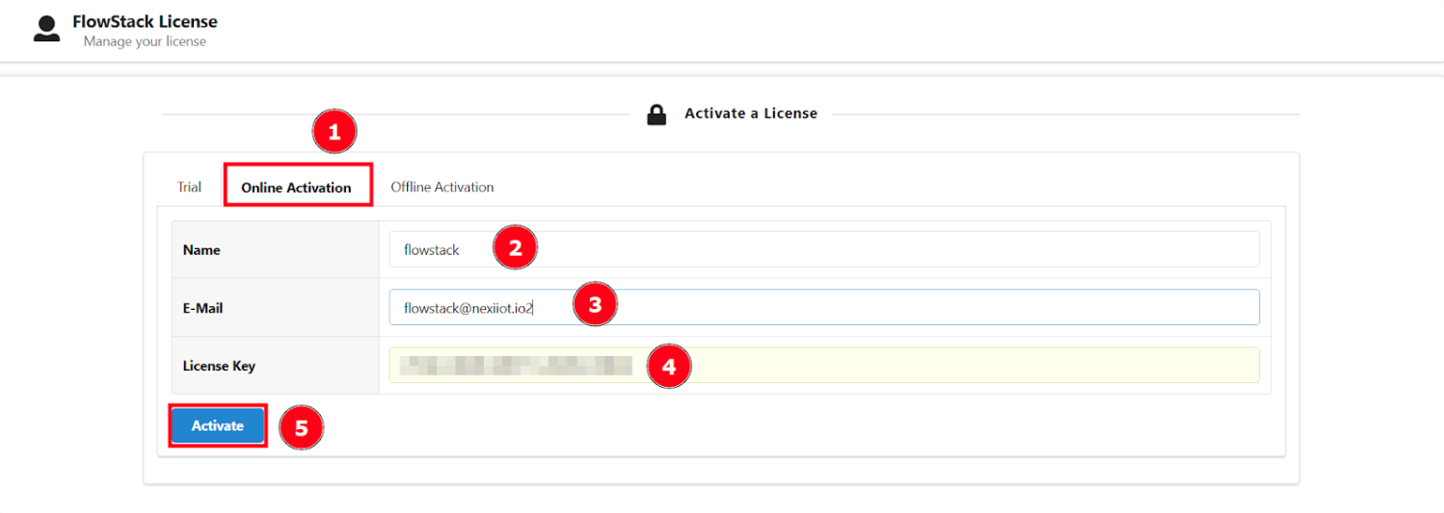The image size is (1444, 513).
Task: Click the 'Activate a License' section title
Action: 751,114
